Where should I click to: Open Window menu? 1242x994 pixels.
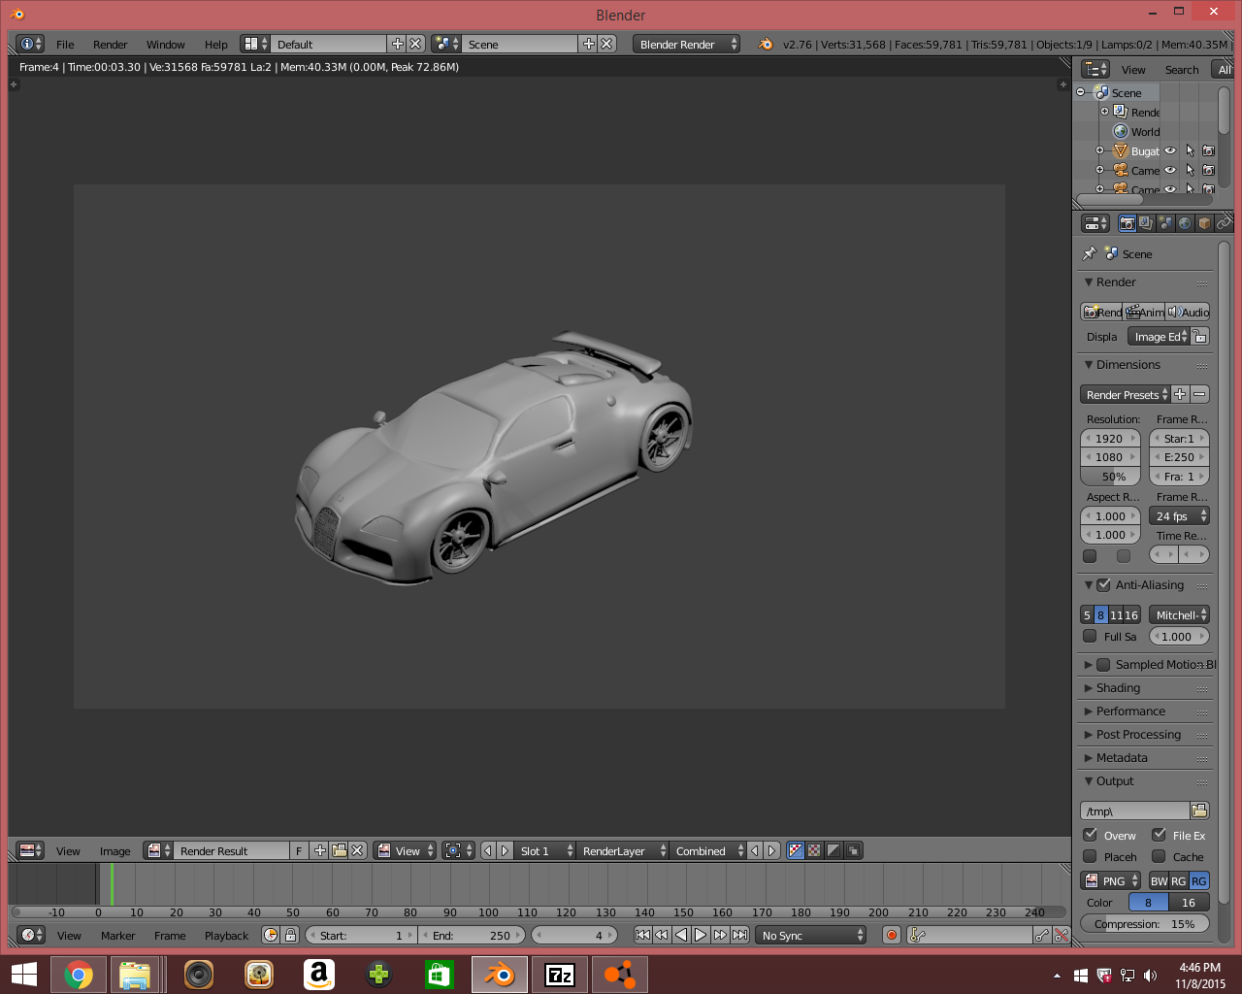point(165,44)
